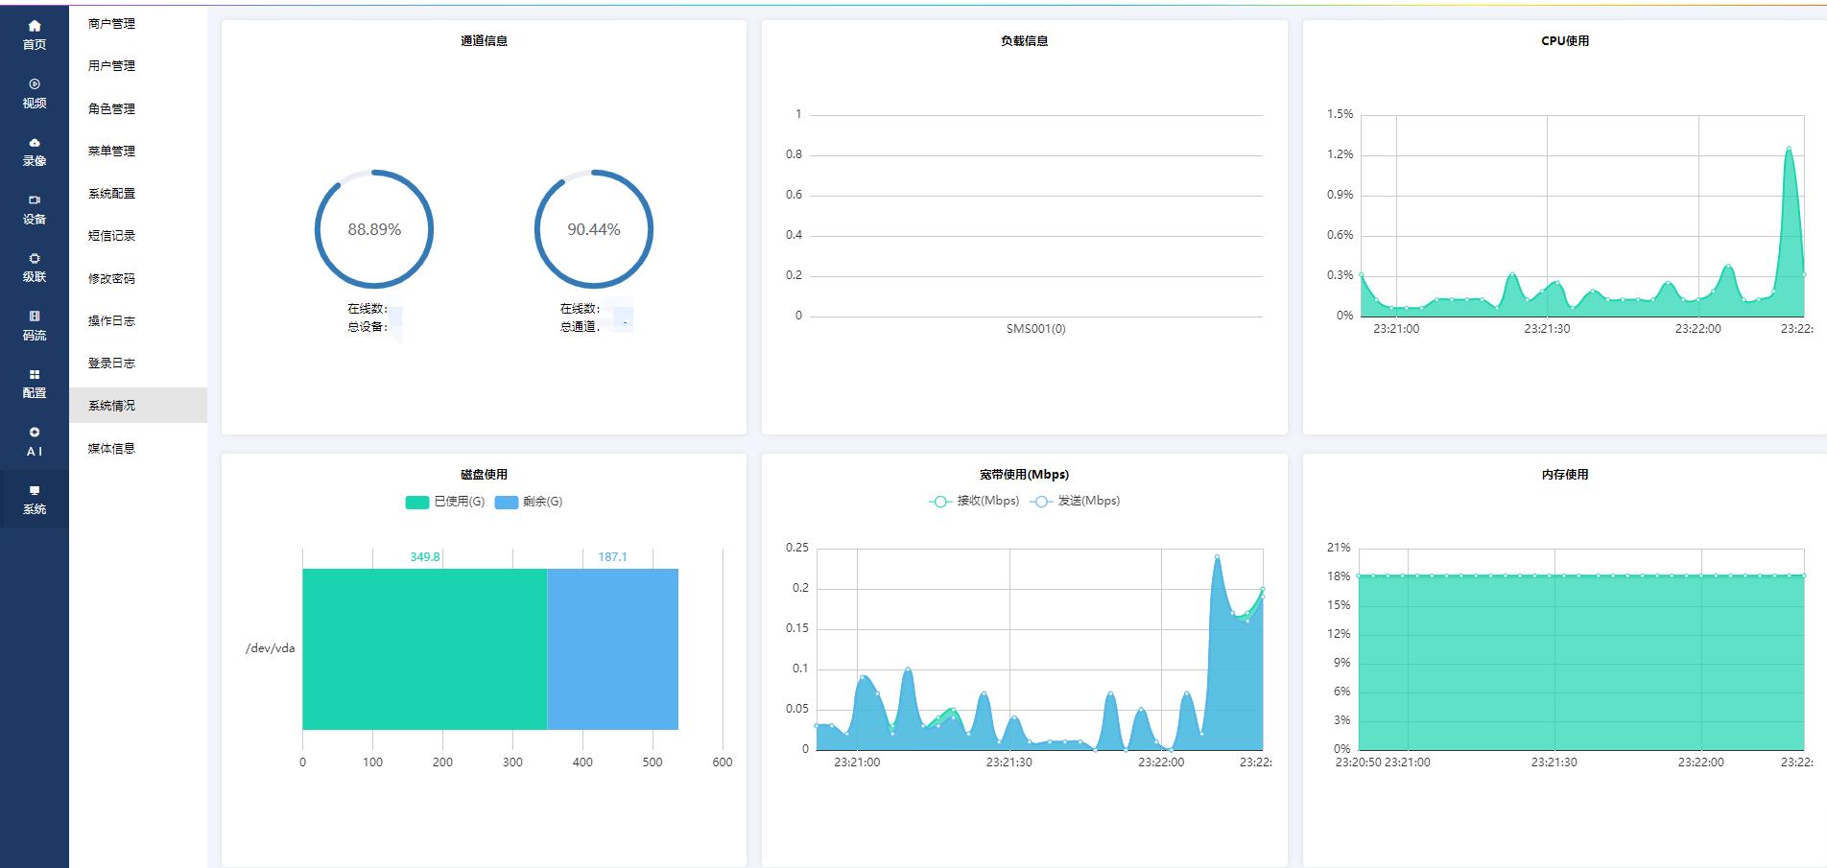Select the 码流 stream icon
The height and width of the screenshot is (868, 1827).
[35, 317]
